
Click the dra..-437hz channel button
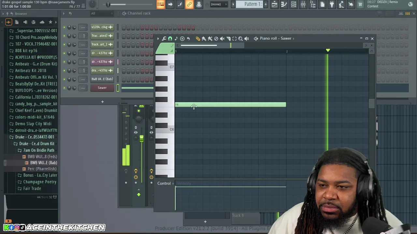(x=102, y=71)
